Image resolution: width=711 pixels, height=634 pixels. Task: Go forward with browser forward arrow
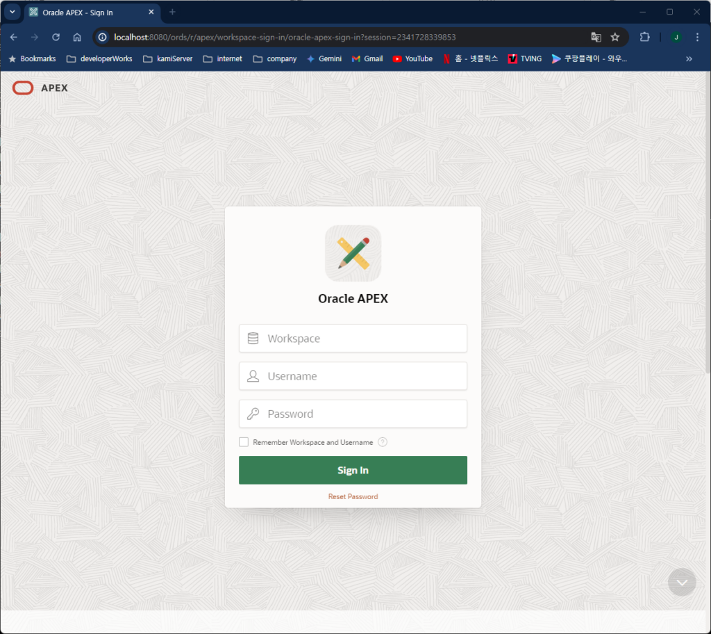tap(35, 38)
